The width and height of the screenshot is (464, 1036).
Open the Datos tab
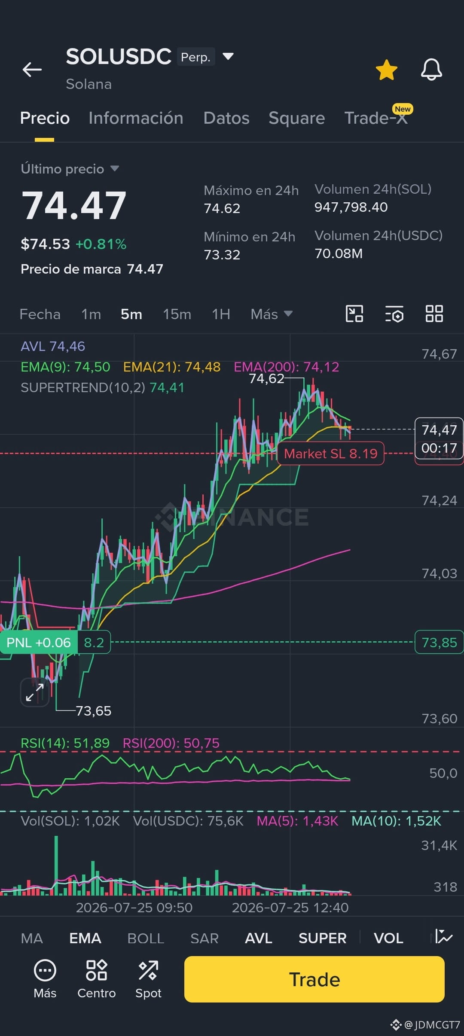(226, 118)
